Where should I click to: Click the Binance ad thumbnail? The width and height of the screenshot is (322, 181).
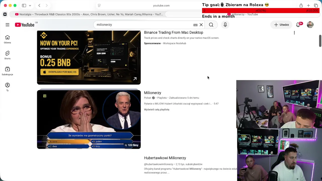pos(89,58)
